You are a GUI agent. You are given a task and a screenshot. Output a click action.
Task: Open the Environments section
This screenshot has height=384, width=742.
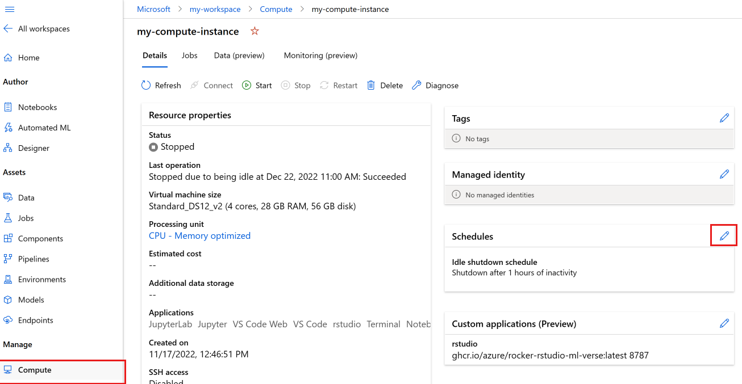(x=41, y=279)
